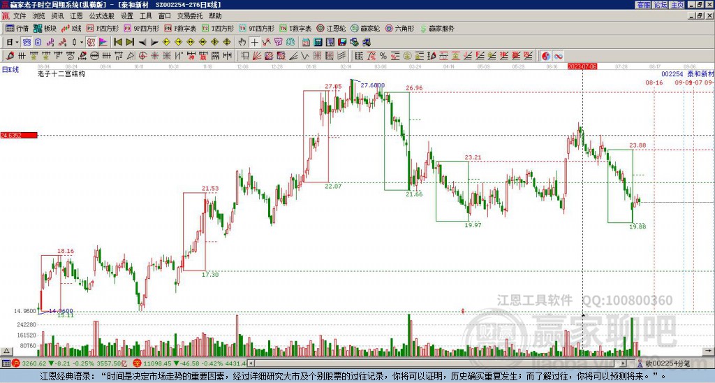Click the yin-yang symbol icon

point(545,56)
